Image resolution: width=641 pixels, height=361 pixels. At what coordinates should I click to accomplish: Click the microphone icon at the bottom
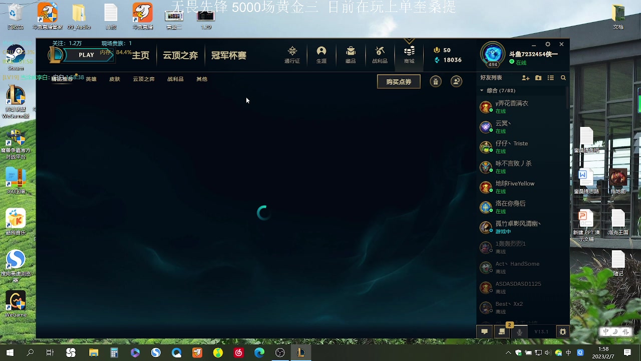coord(520,331)
